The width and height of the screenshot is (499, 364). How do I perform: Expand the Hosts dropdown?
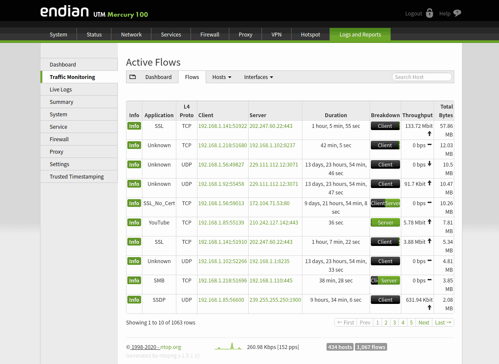pos(222,77)
